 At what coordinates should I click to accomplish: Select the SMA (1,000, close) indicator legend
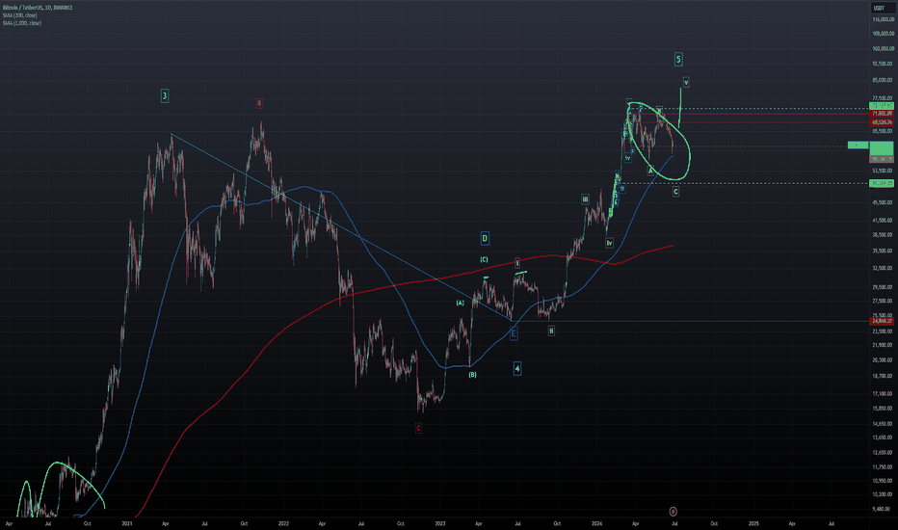tap(22, 23)
